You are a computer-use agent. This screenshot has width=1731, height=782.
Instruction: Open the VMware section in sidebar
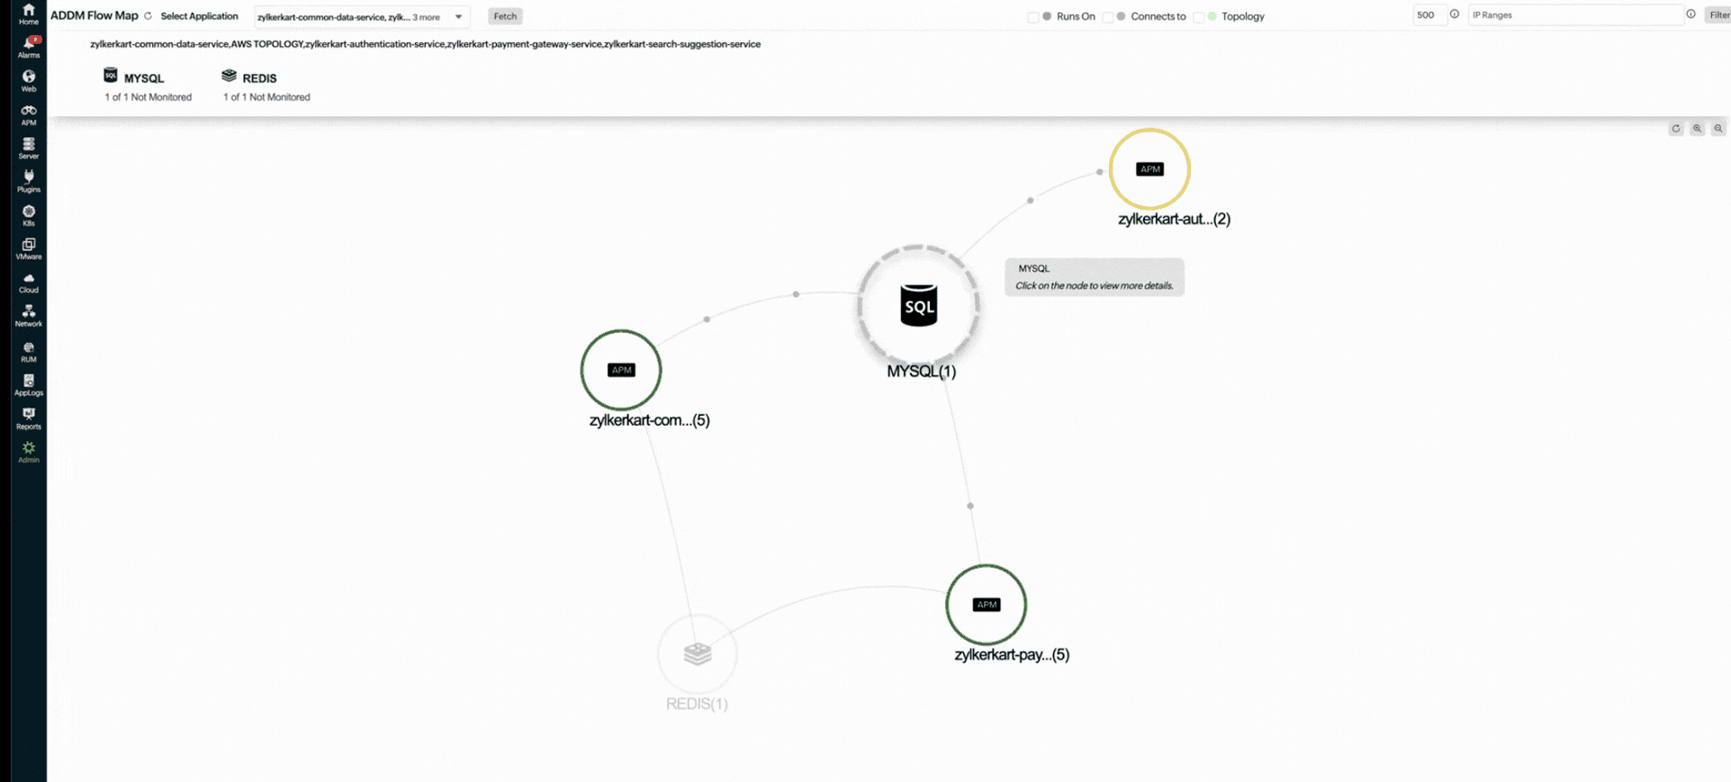(29, 249)
